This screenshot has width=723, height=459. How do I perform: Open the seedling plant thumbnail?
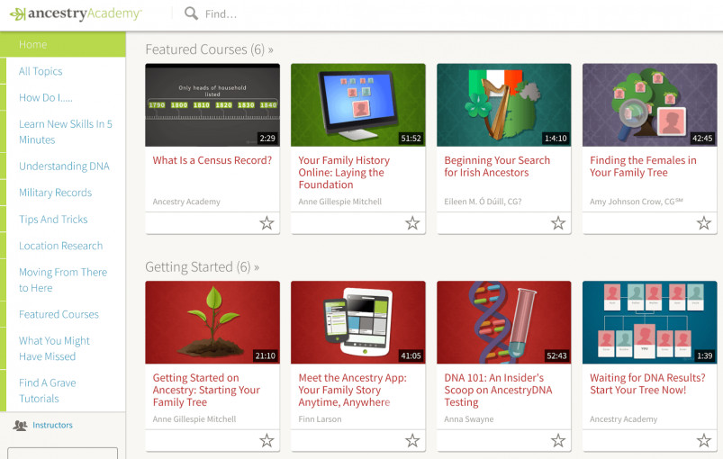[x=212, y=322]
